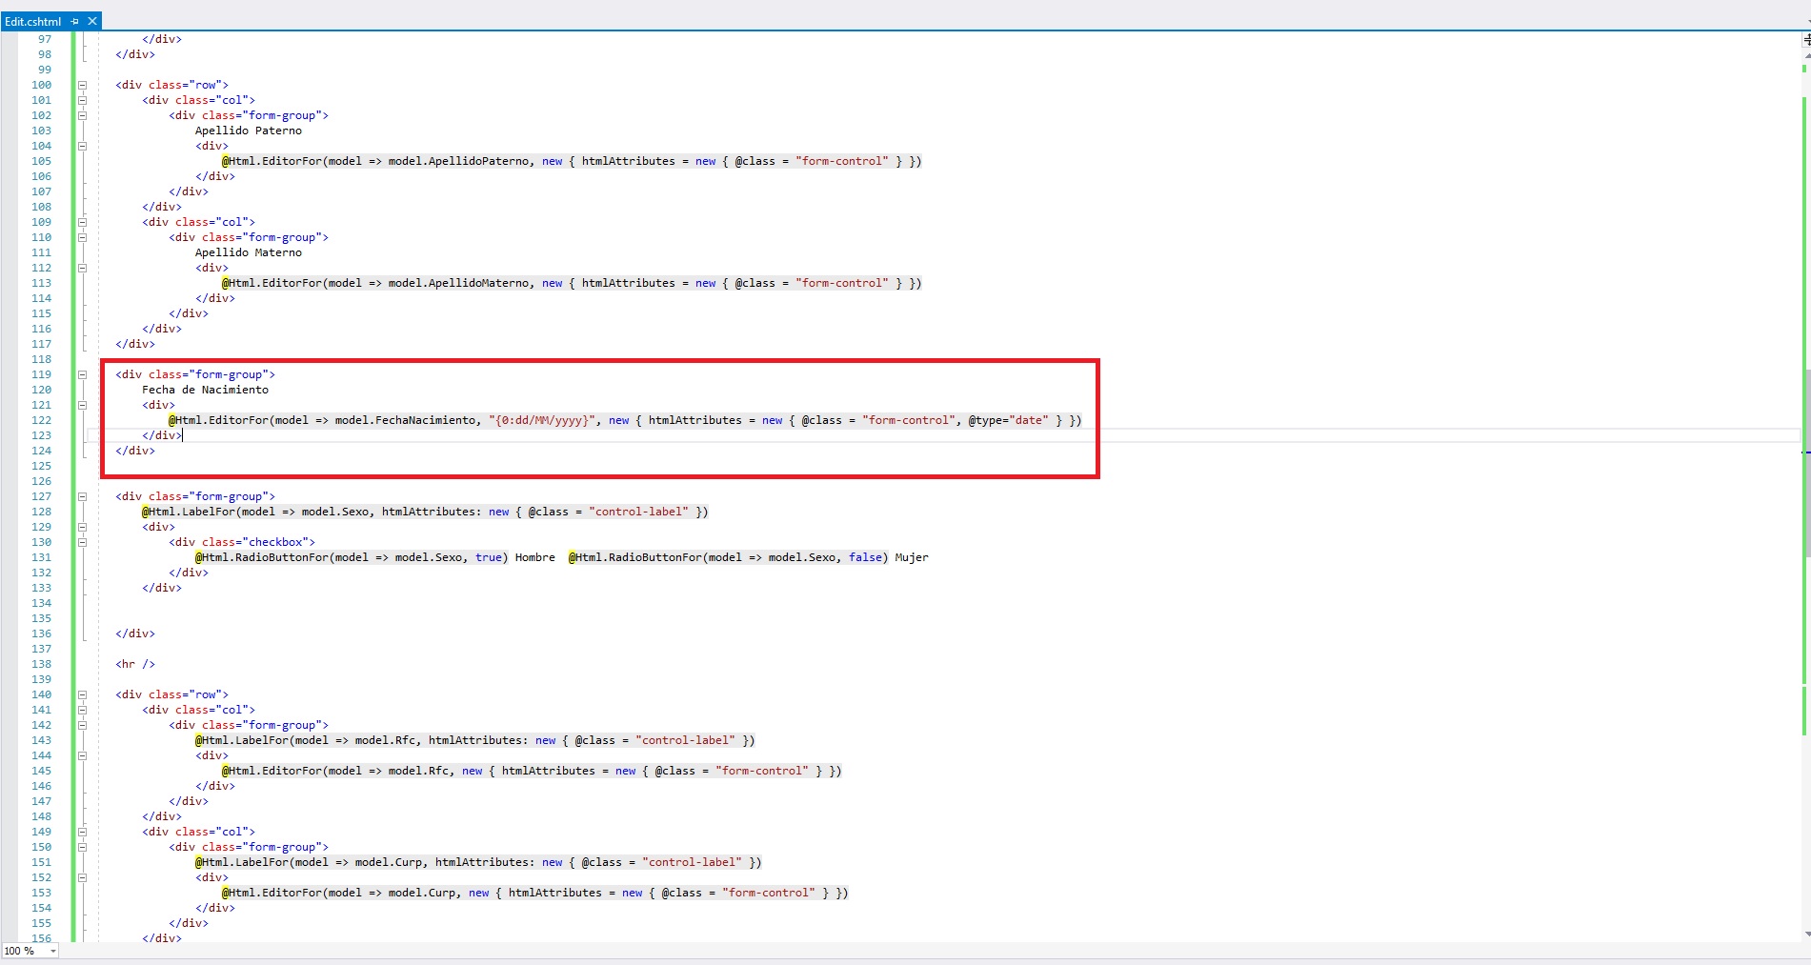Collapse the Curp form-group at line 150

coord(82,847)
